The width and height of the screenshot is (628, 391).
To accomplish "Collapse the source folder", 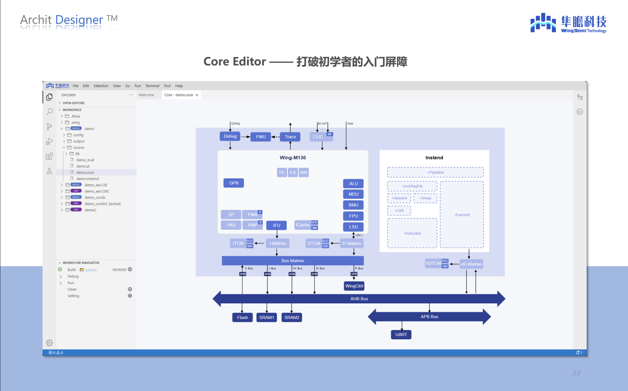I will click(x=64, y=148).
